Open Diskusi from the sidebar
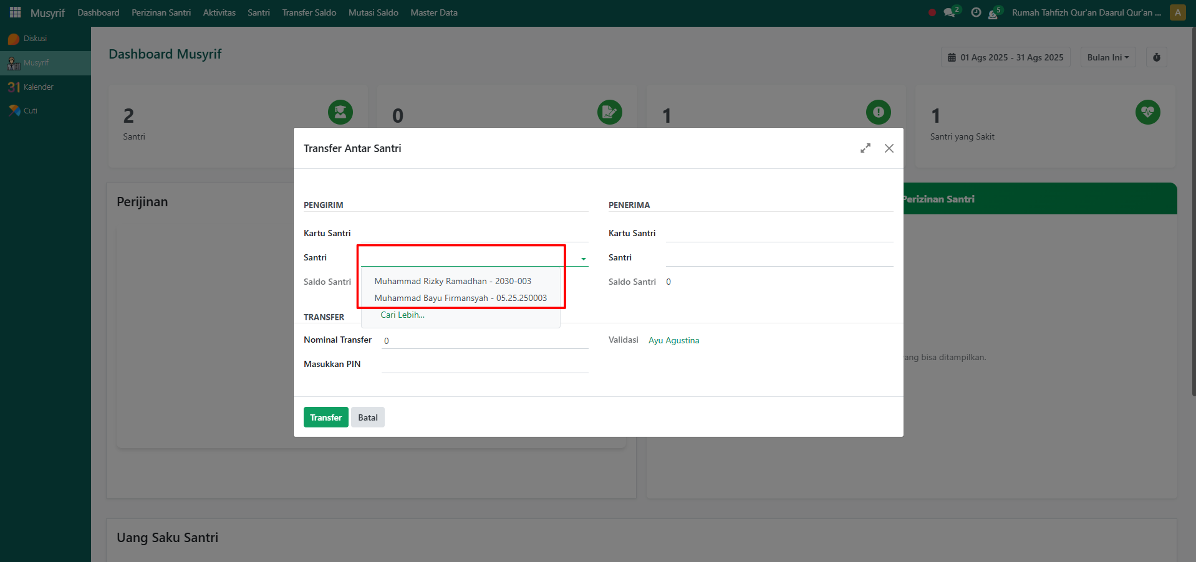 pos(35,39)
